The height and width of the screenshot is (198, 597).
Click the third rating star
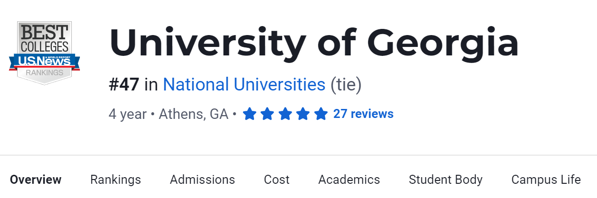pos(285,114)
